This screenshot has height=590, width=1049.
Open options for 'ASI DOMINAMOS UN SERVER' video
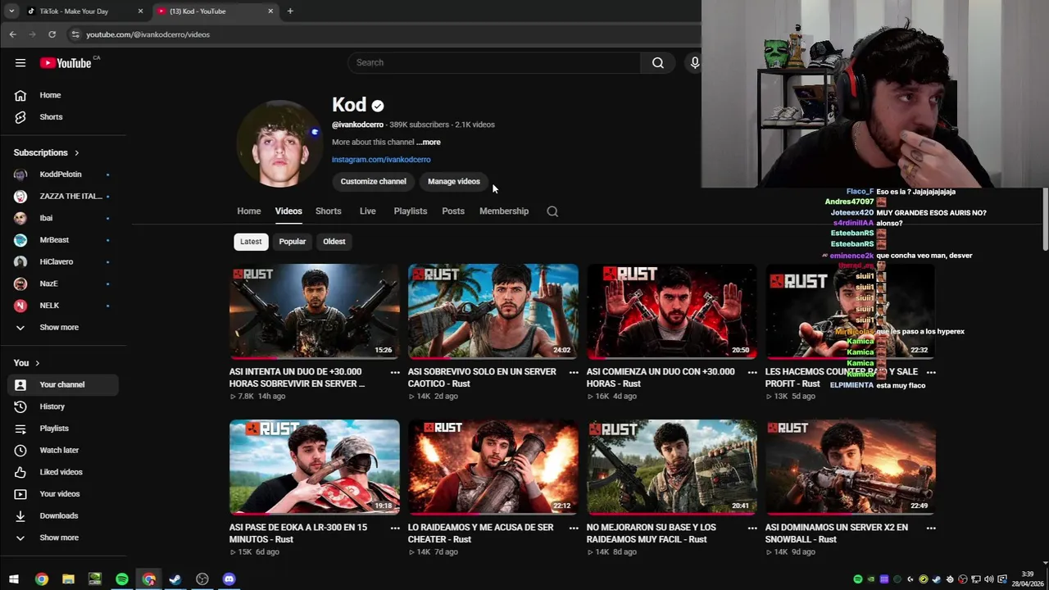[931, 528]
